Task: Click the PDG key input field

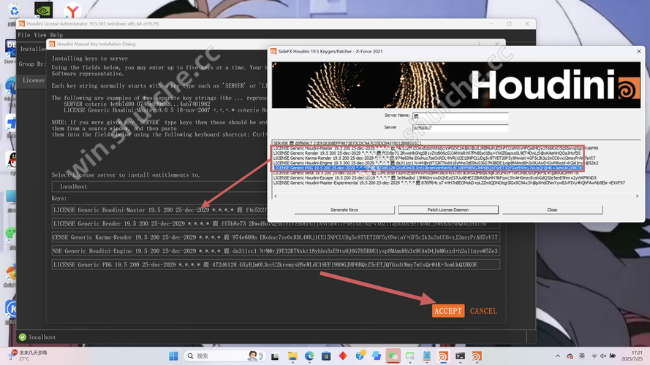Action: tap(276, 264)
